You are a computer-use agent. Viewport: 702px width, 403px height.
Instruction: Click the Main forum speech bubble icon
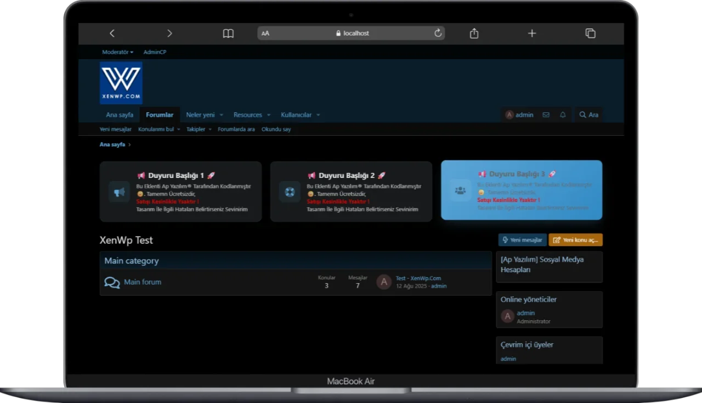click(112, 283)
